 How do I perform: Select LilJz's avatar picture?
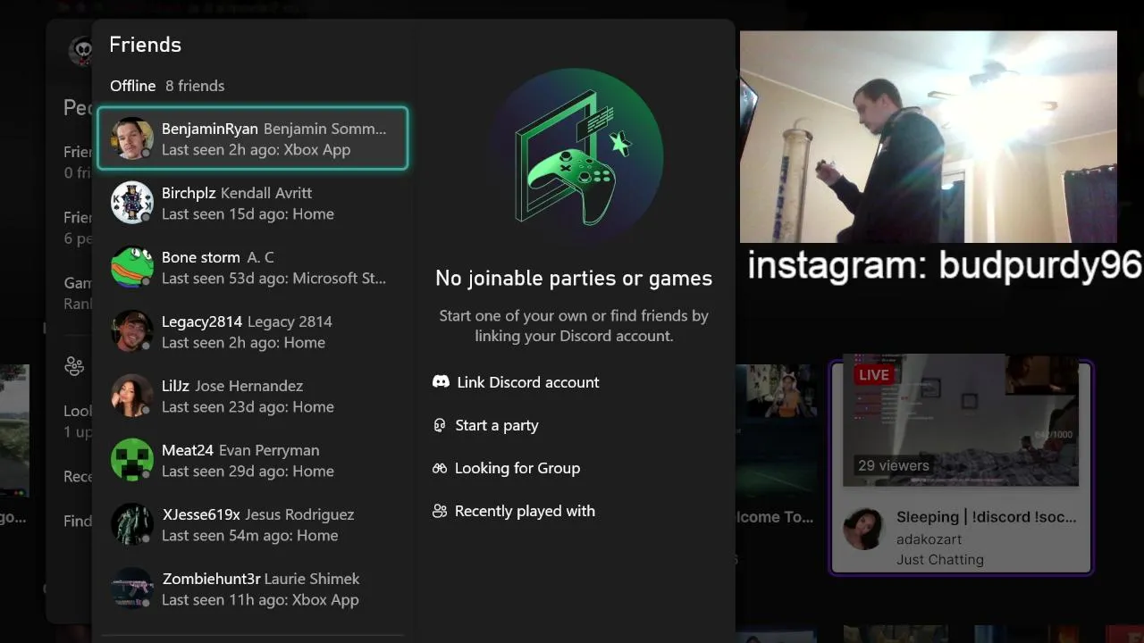coord(132,396)
